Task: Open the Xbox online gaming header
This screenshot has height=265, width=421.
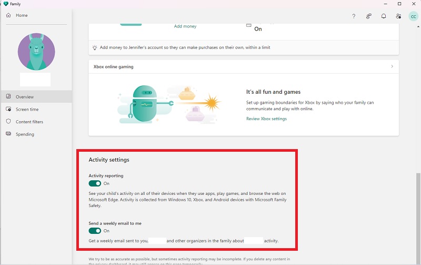Action: click(244, 66)
